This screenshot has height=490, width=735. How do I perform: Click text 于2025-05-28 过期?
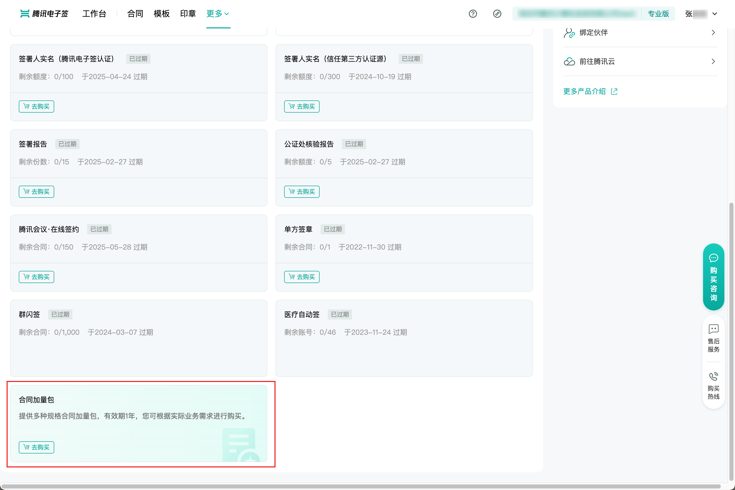[x=115, y=247]
